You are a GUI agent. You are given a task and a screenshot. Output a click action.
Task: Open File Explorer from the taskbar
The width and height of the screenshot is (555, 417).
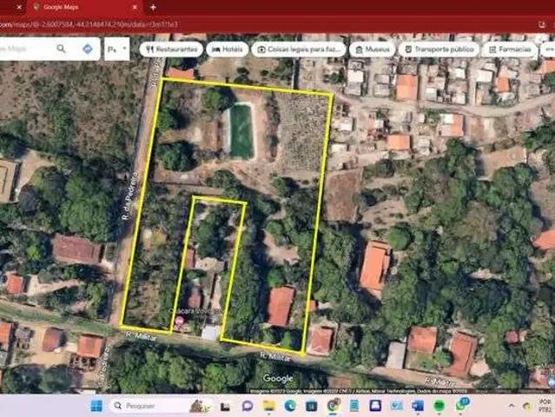pos(269,406)
